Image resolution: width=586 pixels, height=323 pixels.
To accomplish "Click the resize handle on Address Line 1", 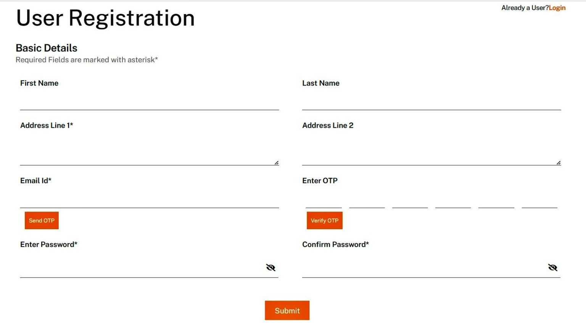I will [277, 162].
